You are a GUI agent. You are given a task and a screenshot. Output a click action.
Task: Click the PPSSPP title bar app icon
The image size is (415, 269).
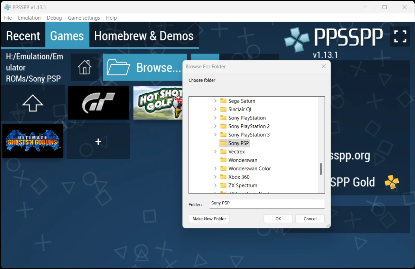[7, 7]
